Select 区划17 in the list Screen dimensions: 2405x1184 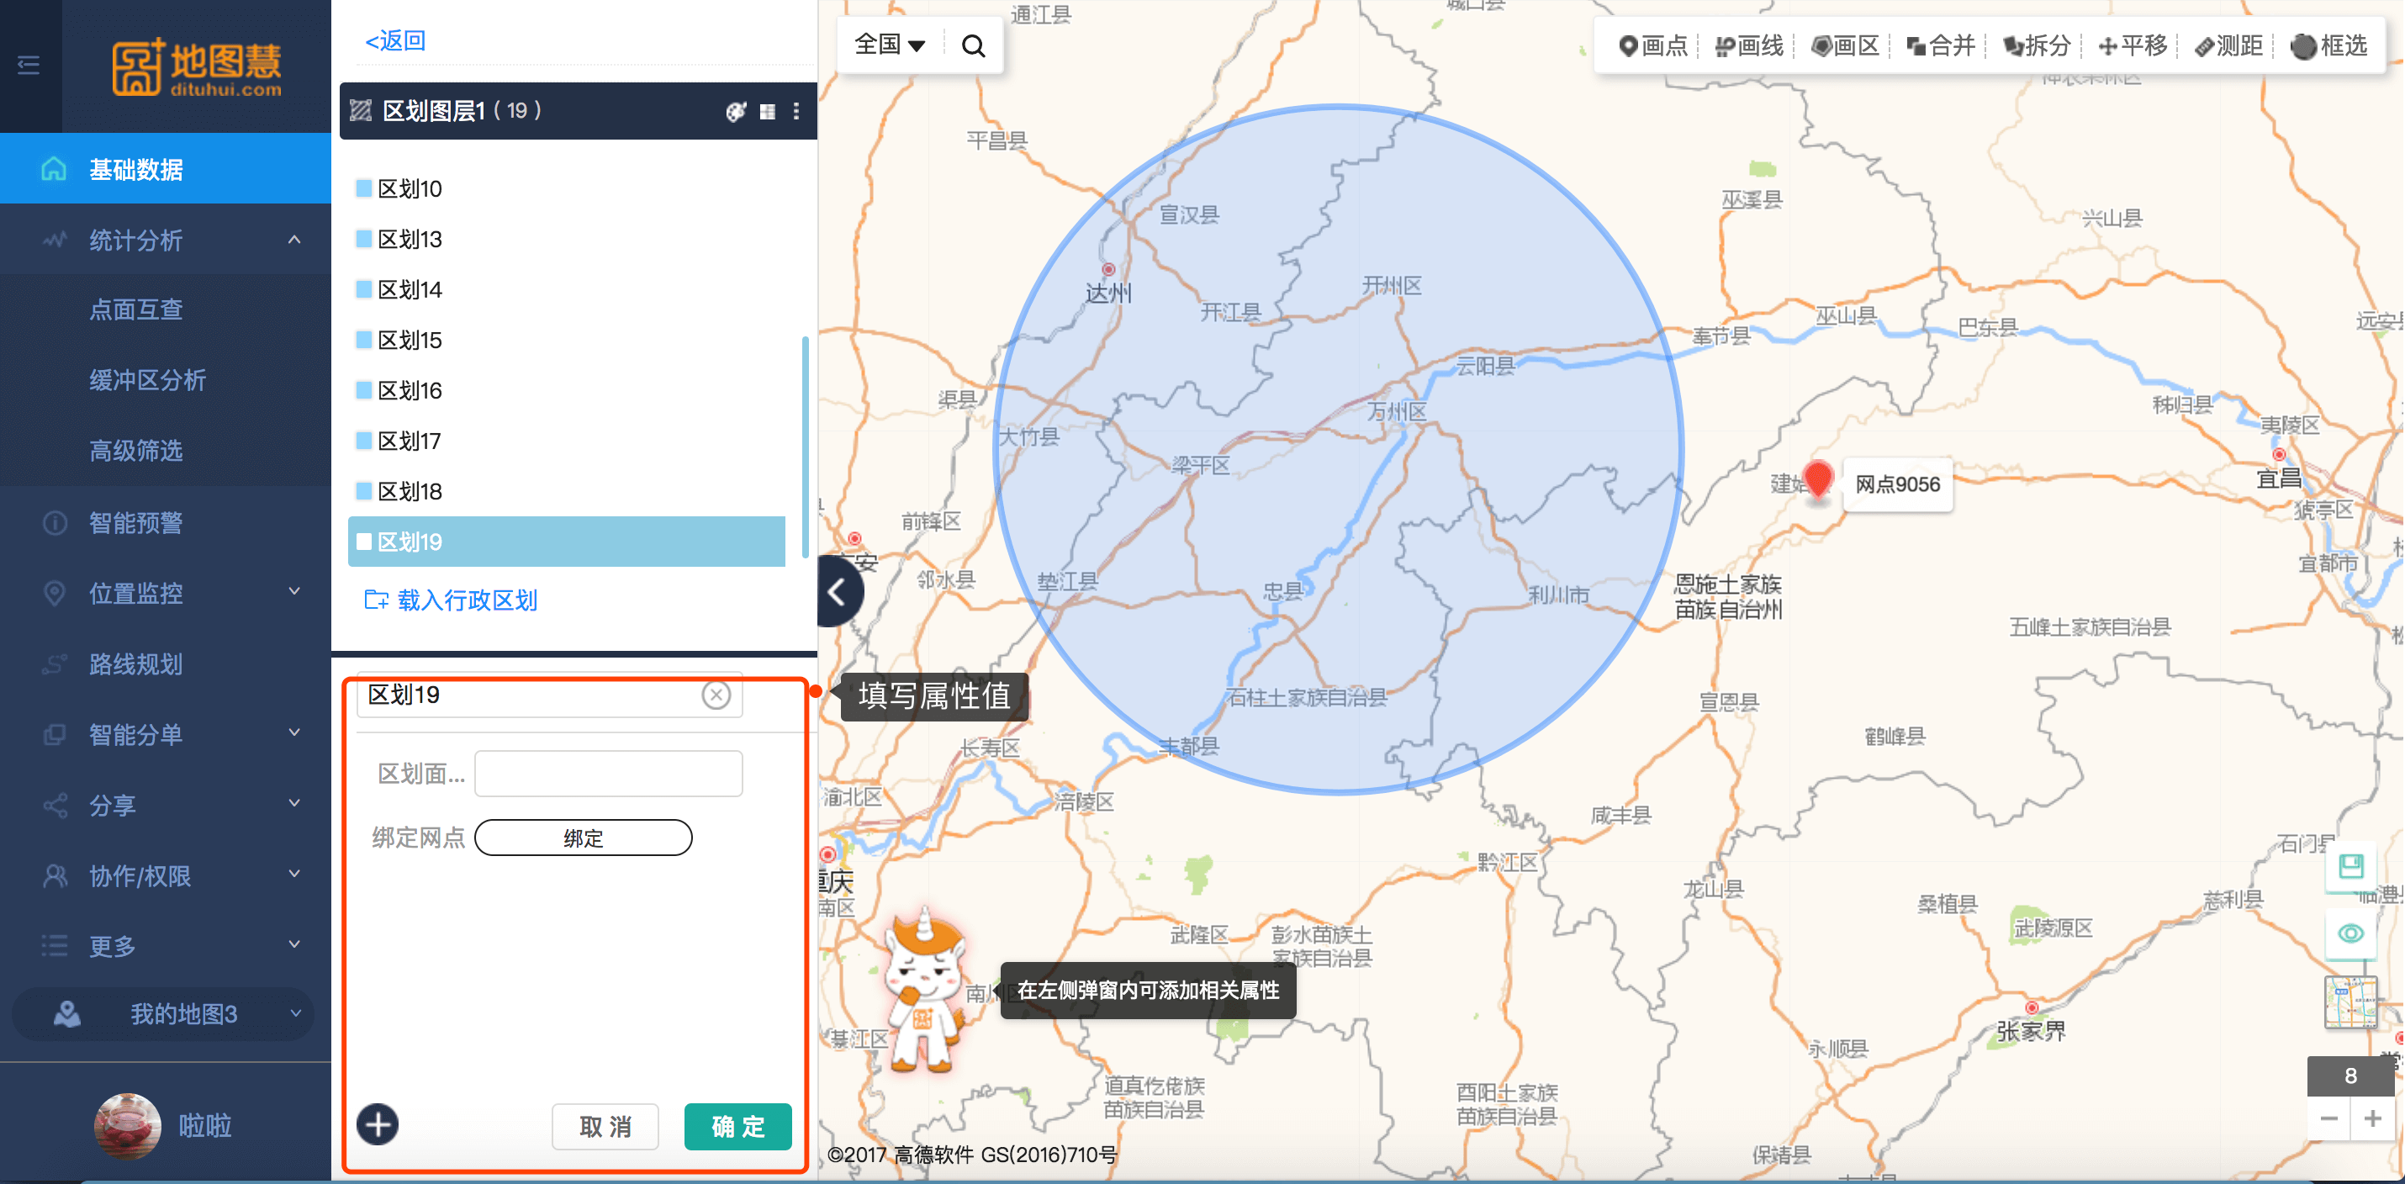tap(567, 441)
